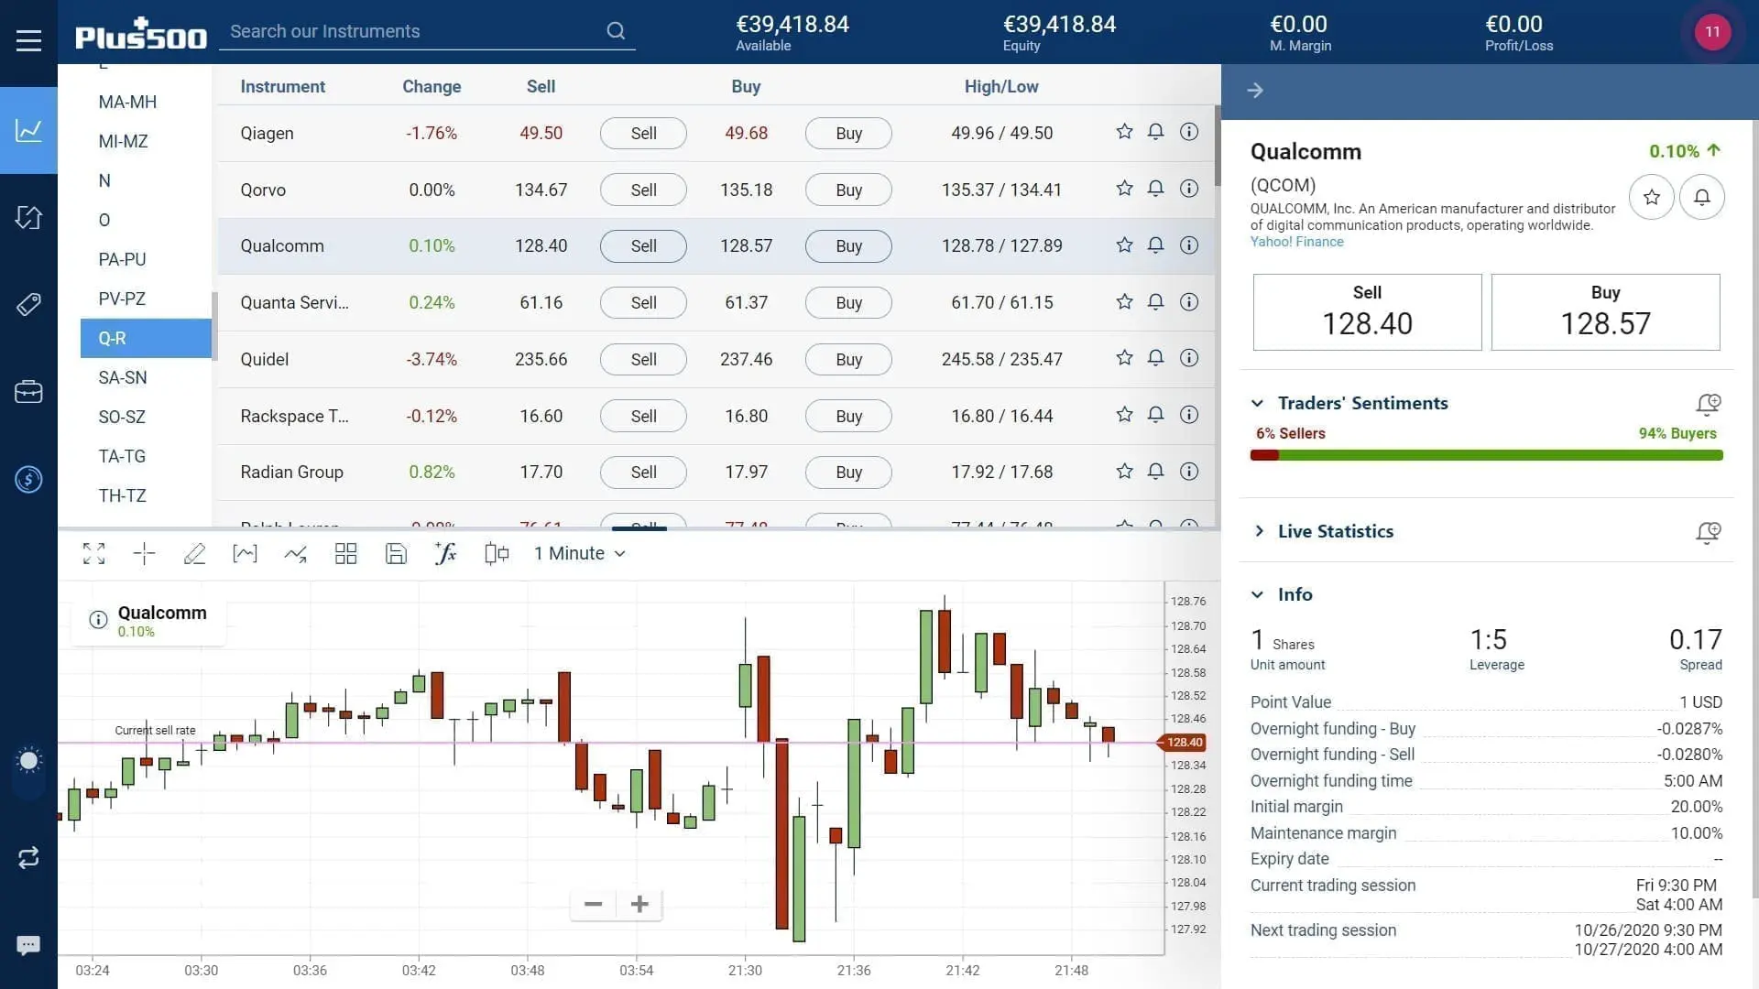The width and height of the screenshot is (1759, 989).
Task: Expand the Live Statistics section
Action: (1258, 531)
